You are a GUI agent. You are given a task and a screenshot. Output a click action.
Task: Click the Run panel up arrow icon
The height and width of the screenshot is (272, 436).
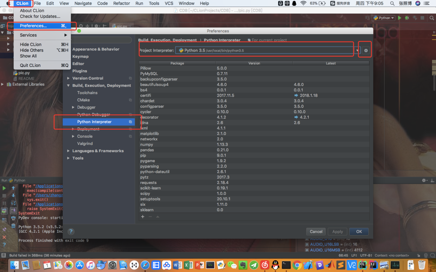(x=13, y=188)
